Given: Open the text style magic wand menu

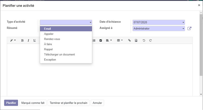Looking at the screenshot, I should click(x=13, y=41).
